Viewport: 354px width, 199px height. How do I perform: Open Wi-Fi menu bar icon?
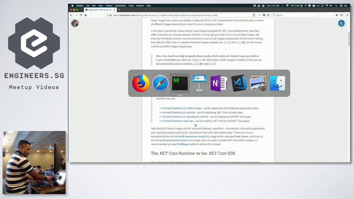(x=327, y=6)
